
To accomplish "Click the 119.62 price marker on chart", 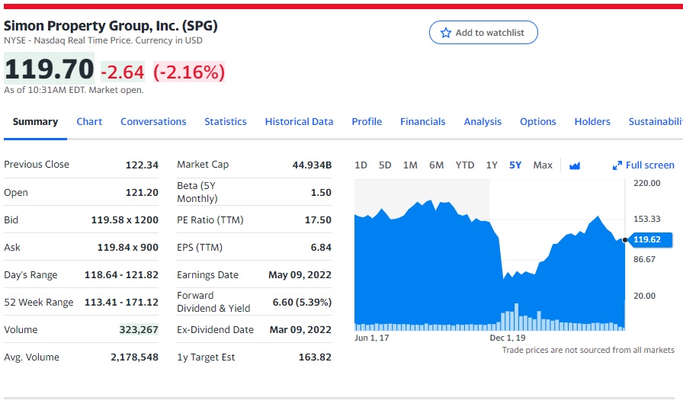I will pyautogui.click(x=652, y=239).
